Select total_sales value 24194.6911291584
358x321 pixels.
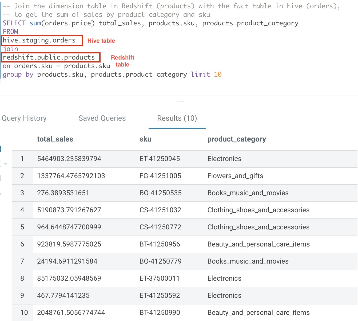(x=67, y=261)
